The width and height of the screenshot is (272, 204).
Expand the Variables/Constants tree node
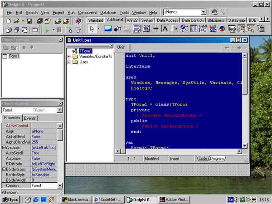click(69, 56)
